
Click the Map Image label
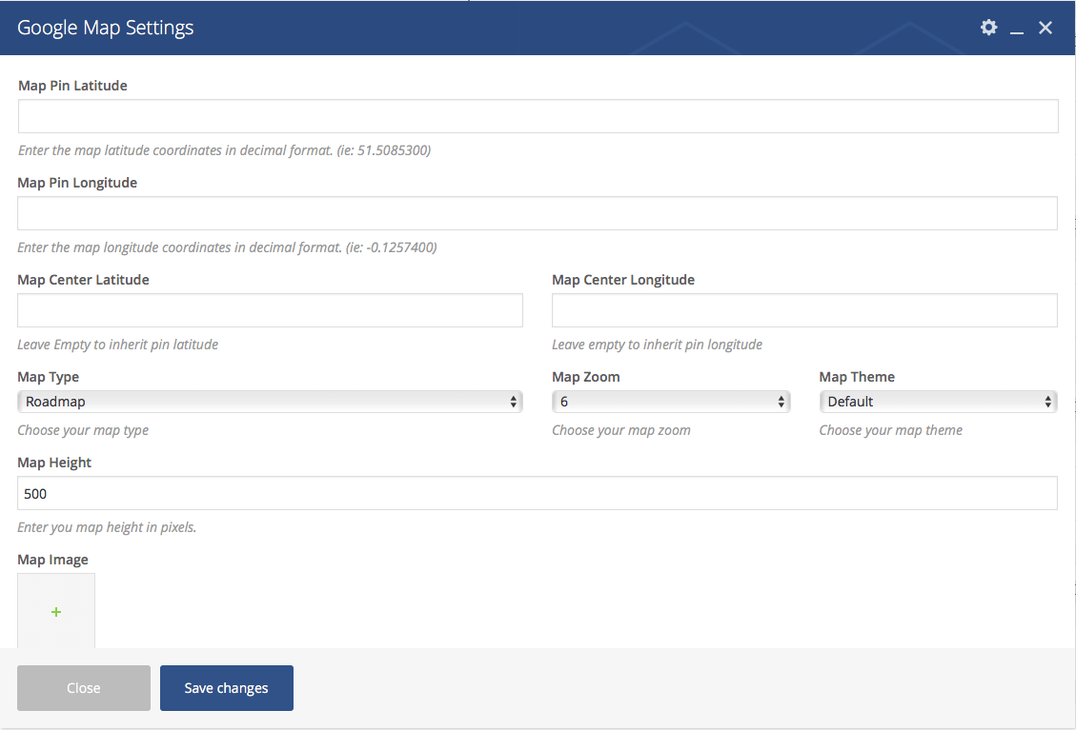52,560
